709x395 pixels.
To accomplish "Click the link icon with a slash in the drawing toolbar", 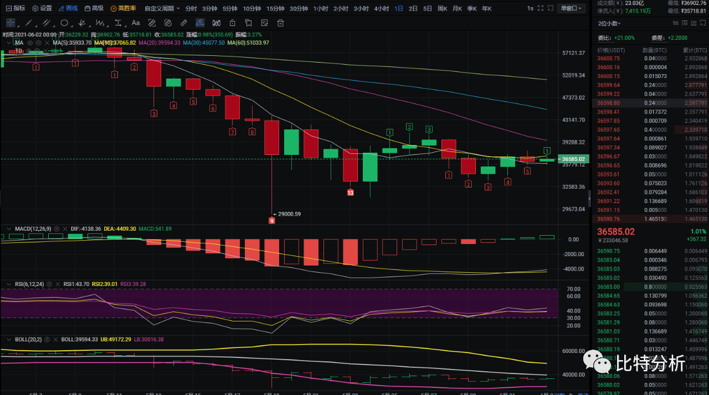I will pos(168,23).
